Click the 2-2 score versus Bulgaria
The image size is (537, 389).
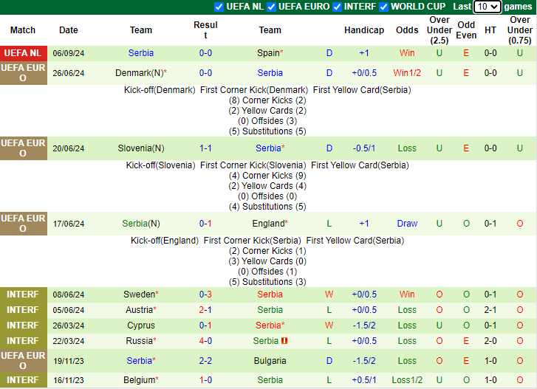(205, 361)
